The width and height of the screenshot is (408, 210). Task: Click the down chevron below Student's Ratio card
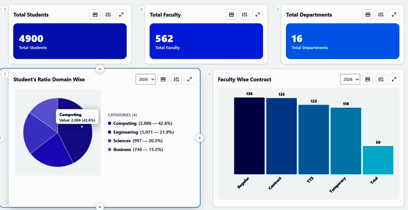(100, 206)
